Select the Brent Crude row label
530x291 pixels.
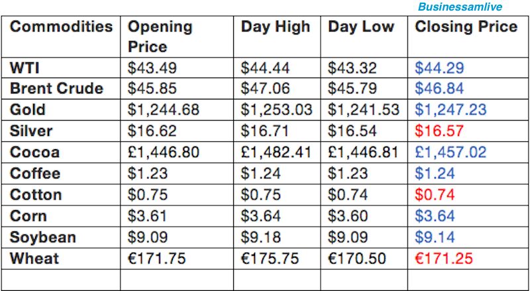56,89
